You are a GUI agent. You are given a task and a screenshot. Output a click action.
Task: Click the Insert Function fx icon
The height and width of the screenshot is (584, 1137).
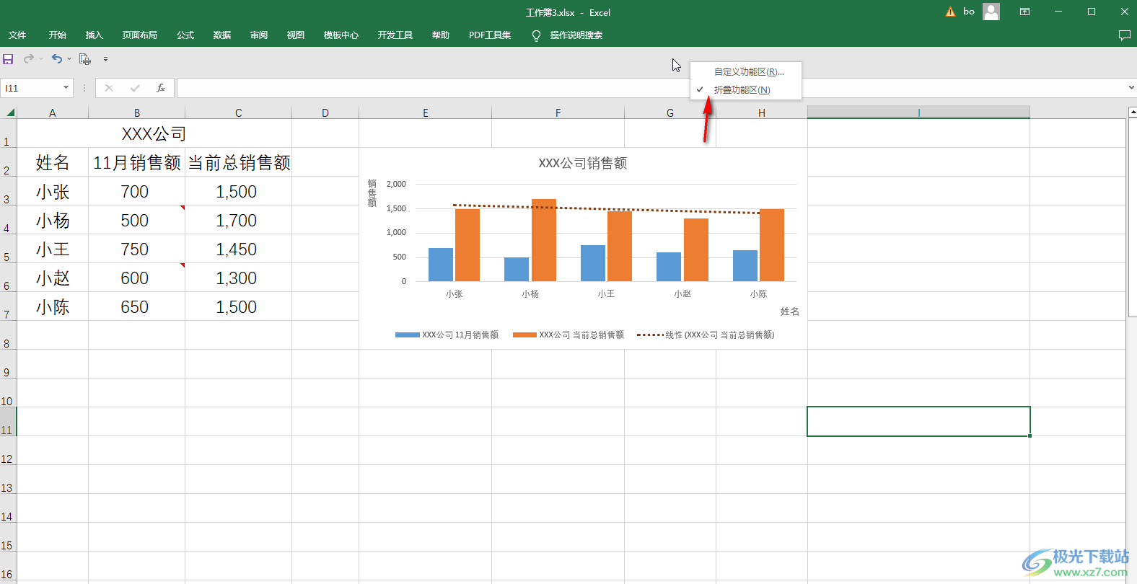(x=161, y=88)
